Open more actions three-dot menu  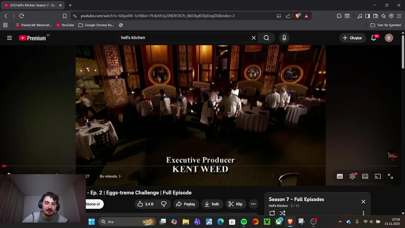coord(253,204)
